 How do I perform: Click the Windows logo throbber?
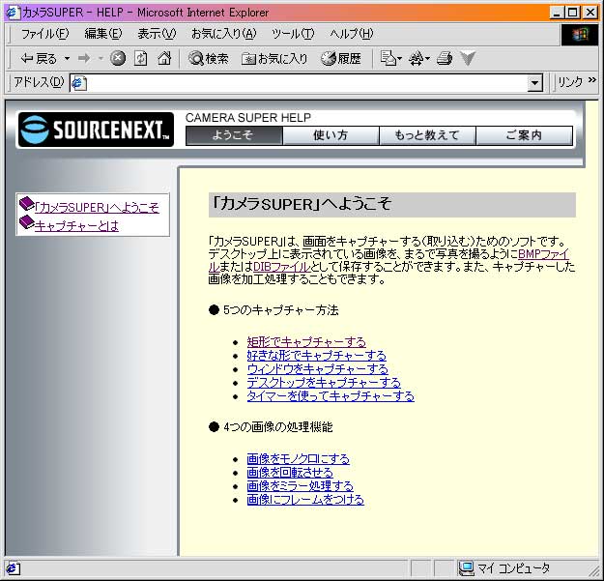pos(580,35)
